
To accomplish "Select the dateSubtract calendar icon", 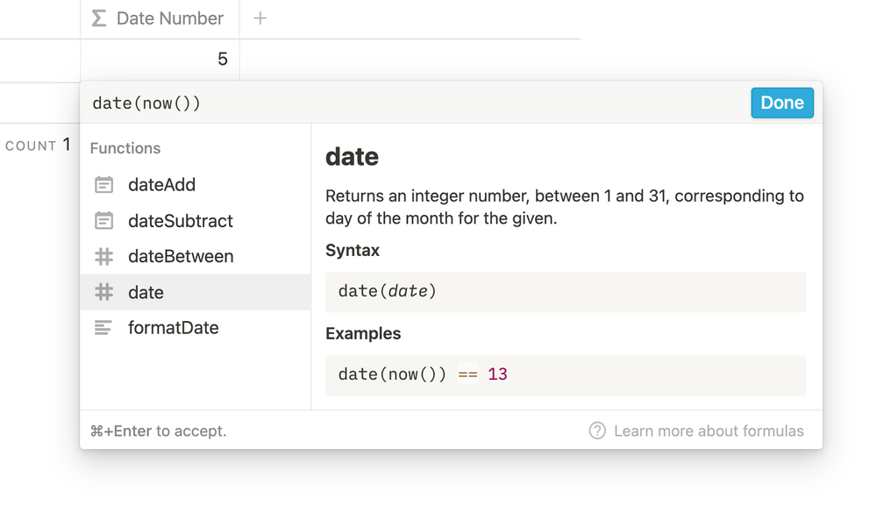I will (104, 221).
